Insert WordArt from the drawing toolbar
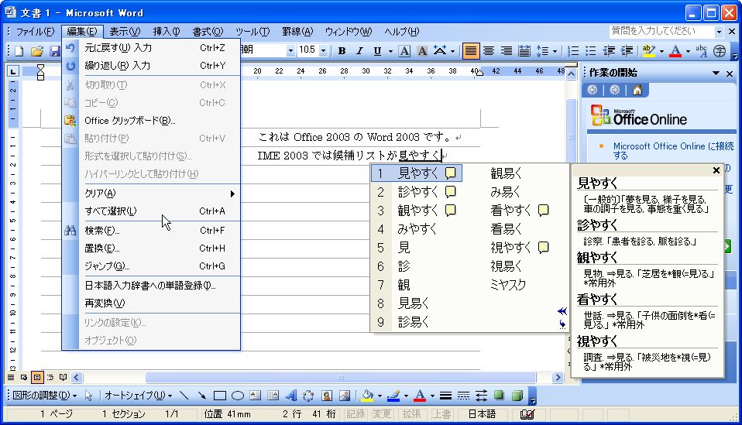This screenshot has width=742, height=425. click(291, 396)
